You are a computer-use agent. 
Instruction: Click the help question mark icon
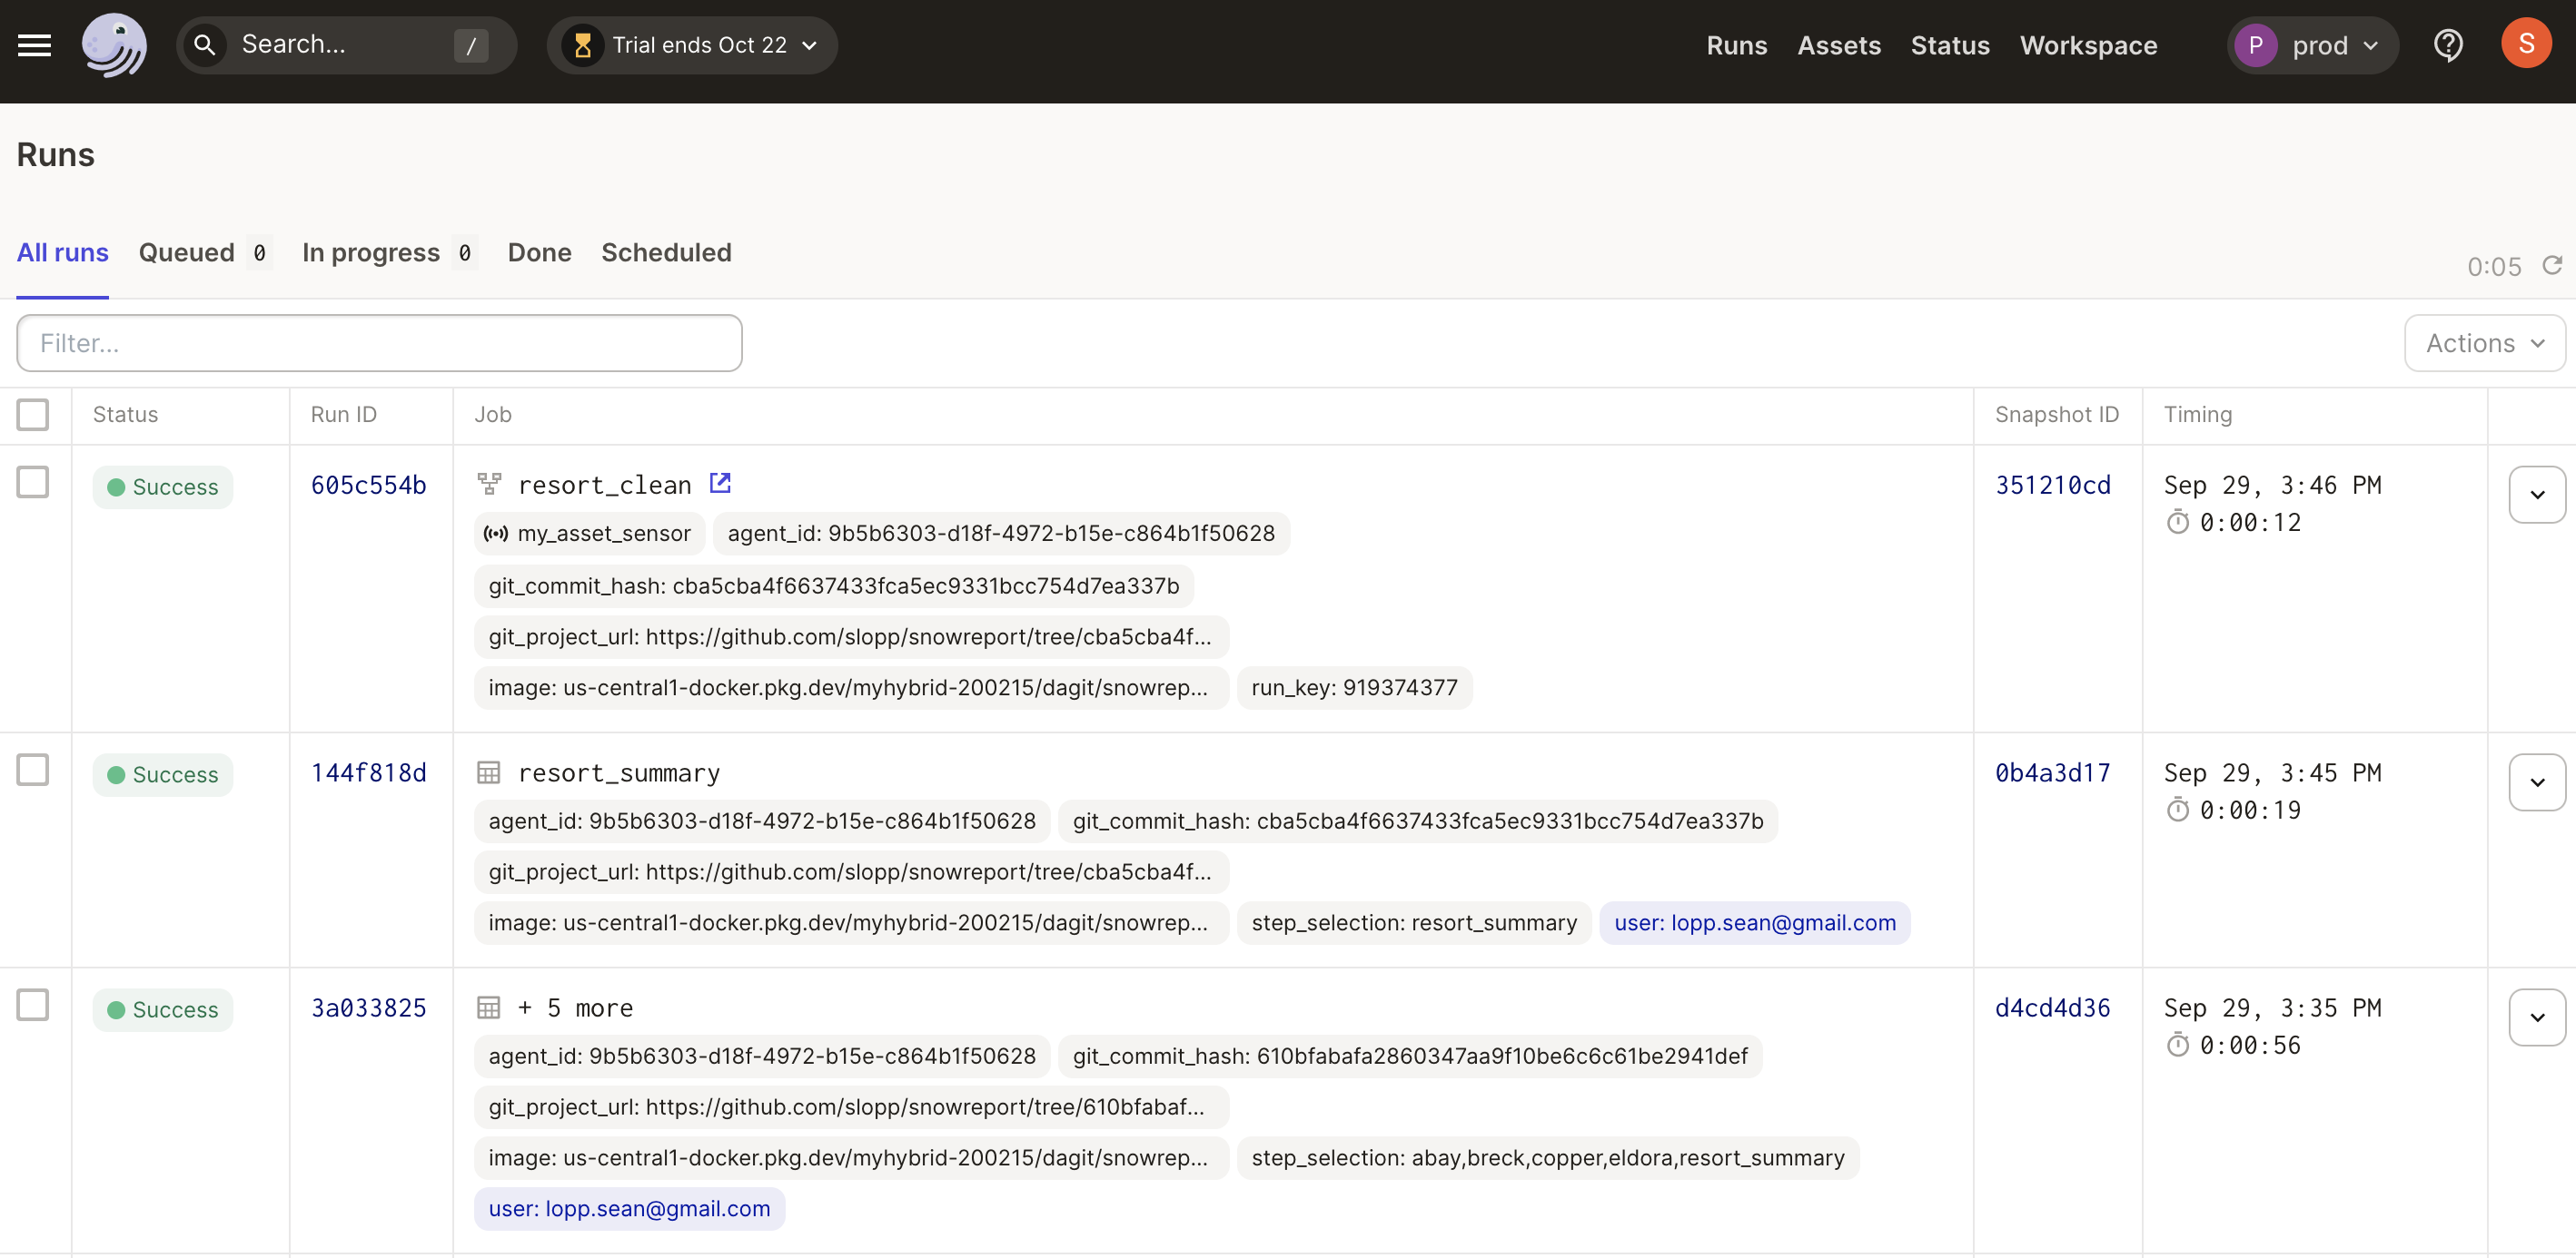2447,45
